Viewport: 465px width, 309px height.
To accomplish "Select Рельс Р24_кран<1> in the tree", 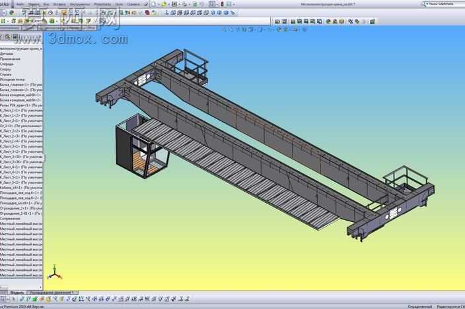I will click(21, 105).
